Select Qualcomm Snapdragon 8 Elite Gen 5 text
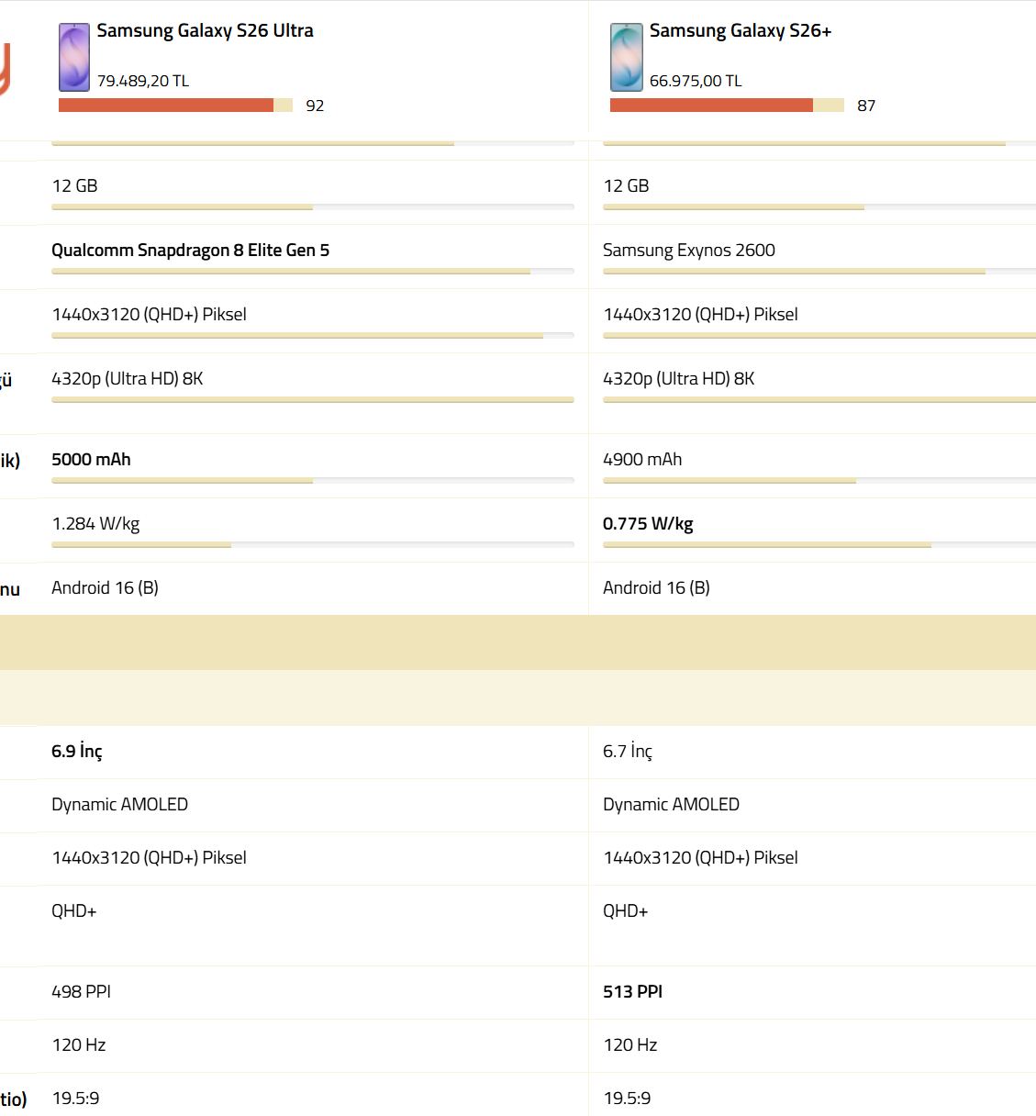The height and width of the screenshot is (1116, 1036). tap(191, 250)
